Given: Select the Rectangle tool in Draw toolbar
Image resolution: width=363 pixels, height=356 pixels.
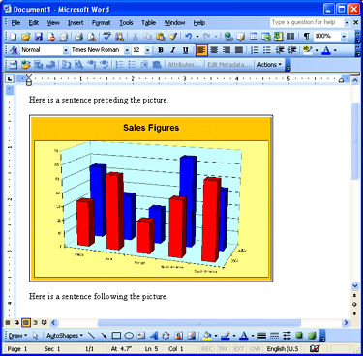Looking at the screenshot, I should coord(116,336).
